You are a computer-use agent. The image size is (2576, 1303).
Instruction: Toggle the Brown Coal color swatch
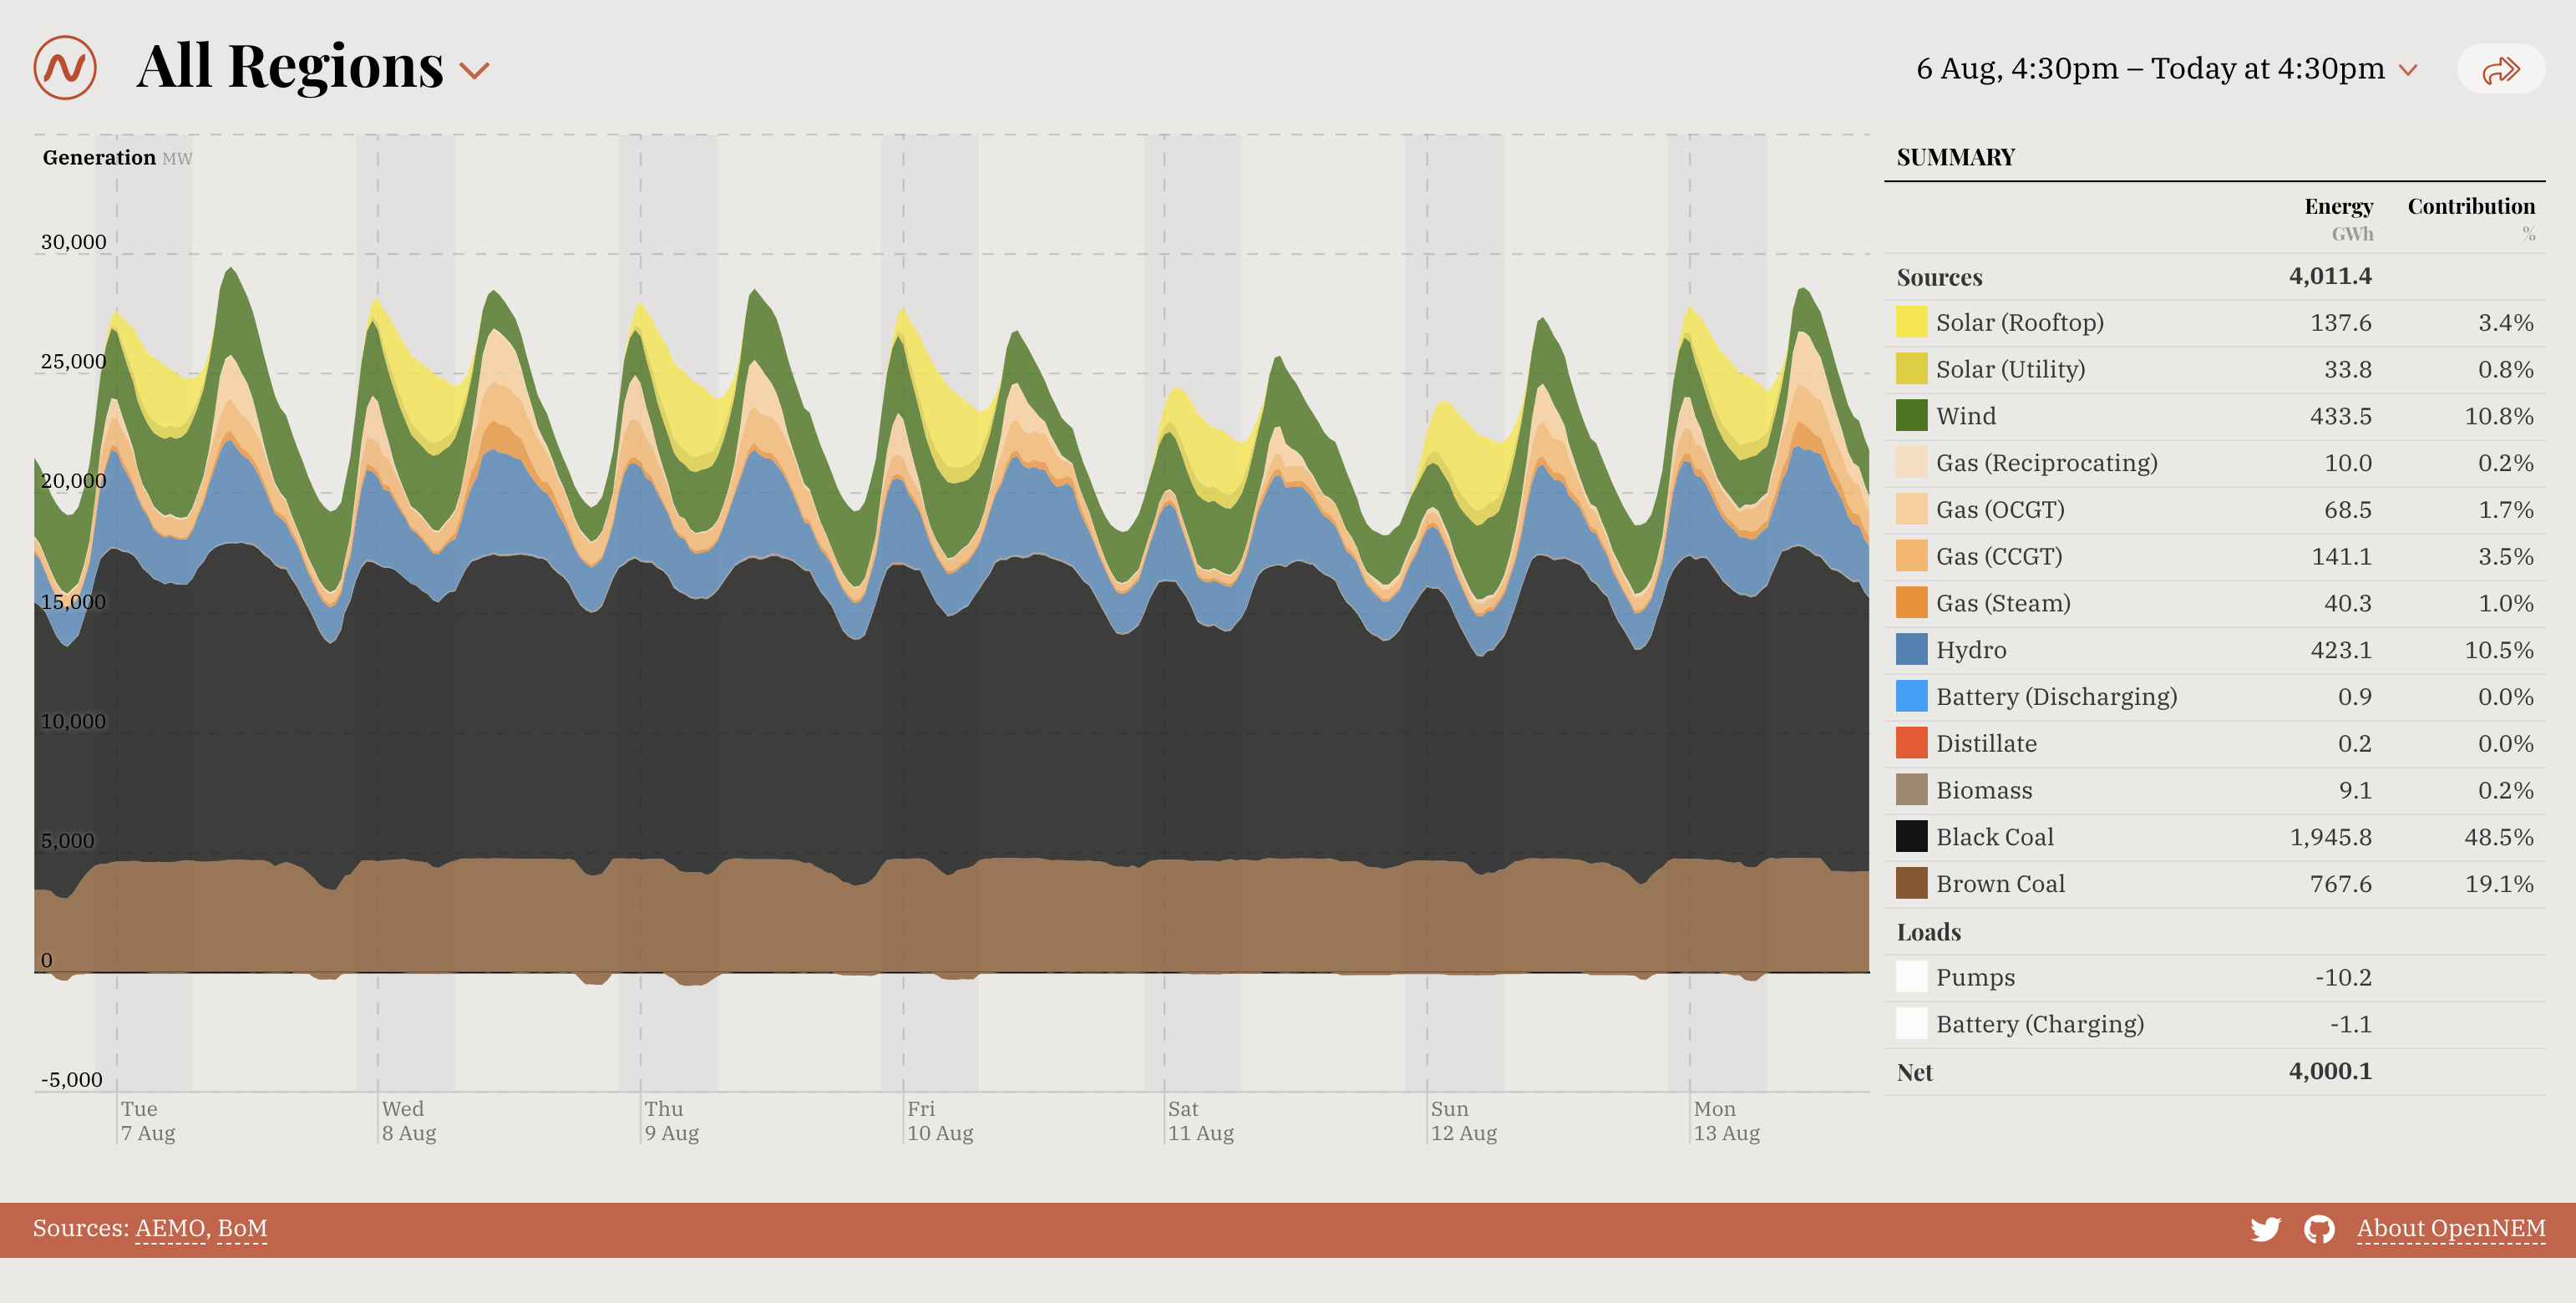click(x=1911, y=884)
